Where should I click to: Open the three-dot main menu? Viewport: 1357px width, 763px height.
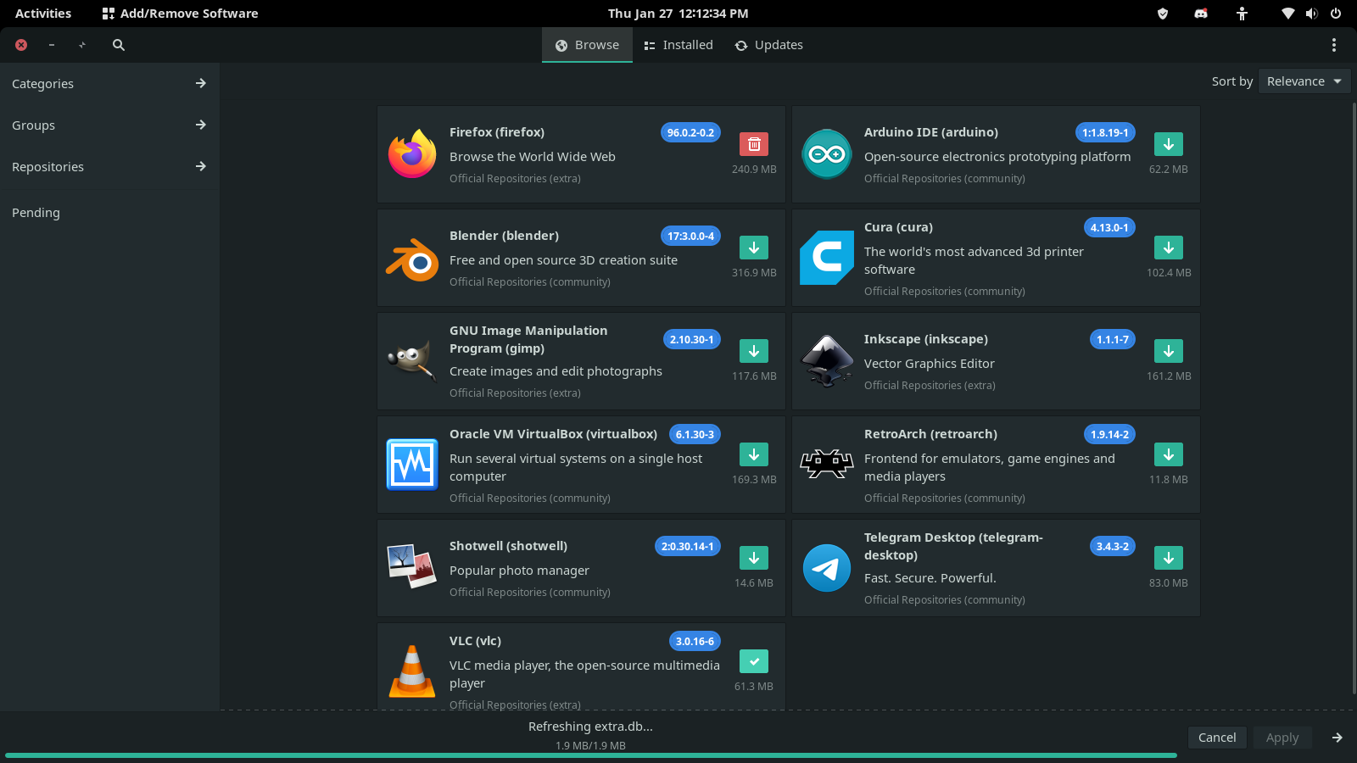[x=1334, y=45]
